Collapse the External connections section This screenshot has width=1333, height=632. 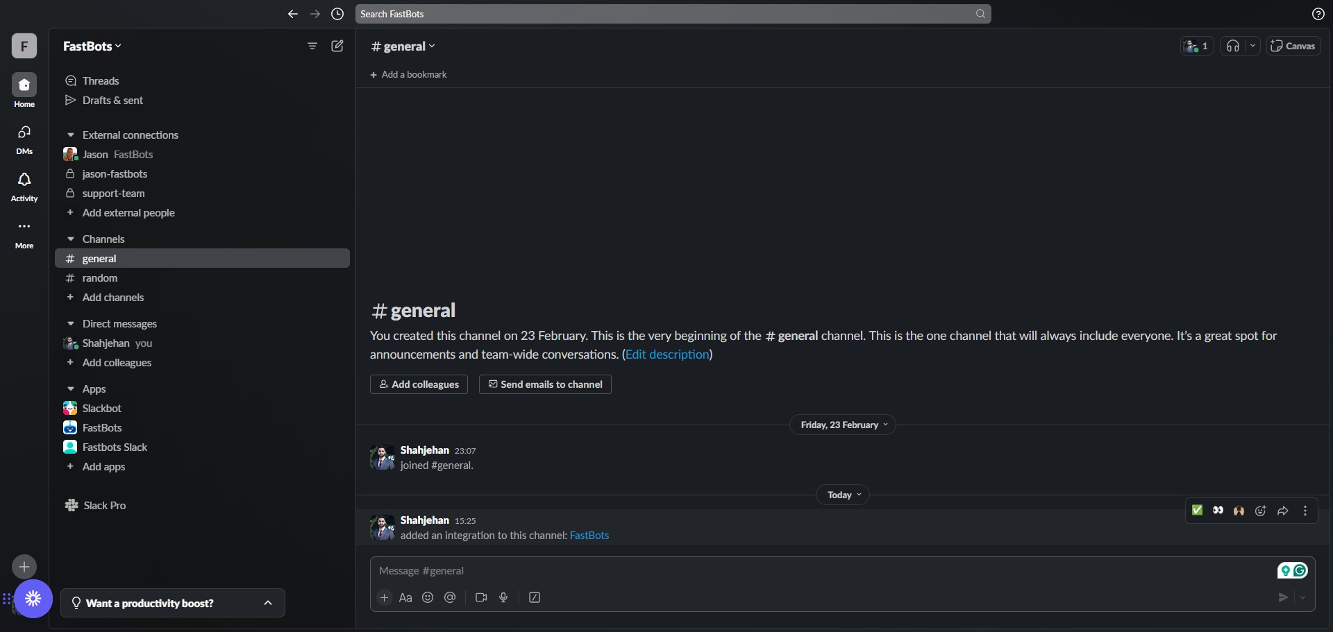point(70,135)
